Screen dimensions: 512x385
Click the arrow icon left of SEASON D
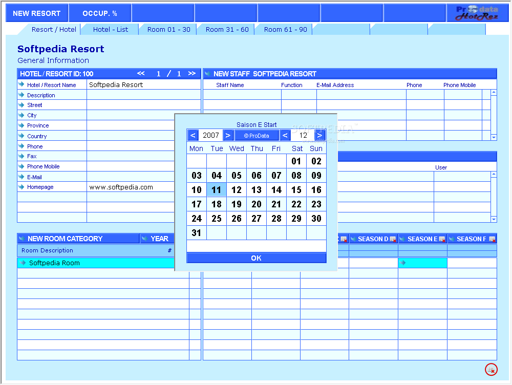[353, 239]
